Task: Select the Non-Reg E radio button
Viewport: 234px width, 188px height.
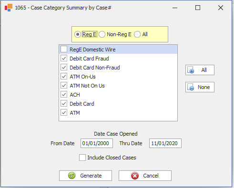Action: click(102, 34)
